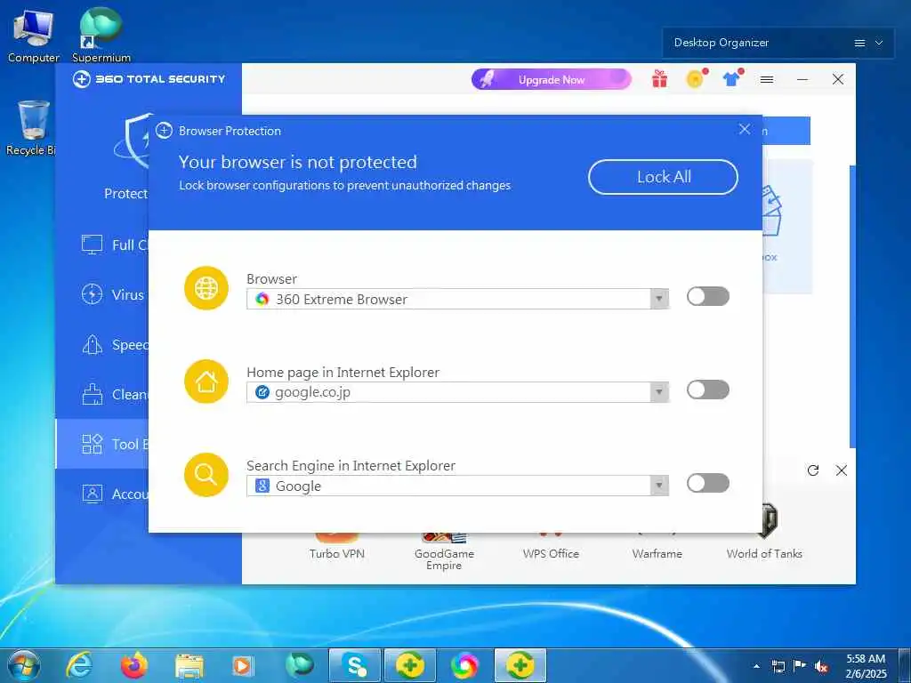
Task: Select the Computer desktop icon
Action: pos(33,36)
